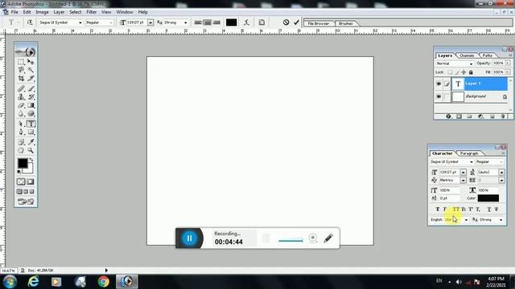The image size is (515, 289).
Task: Toggle lock all in Layers panel
Action: (x=471, y=72)
